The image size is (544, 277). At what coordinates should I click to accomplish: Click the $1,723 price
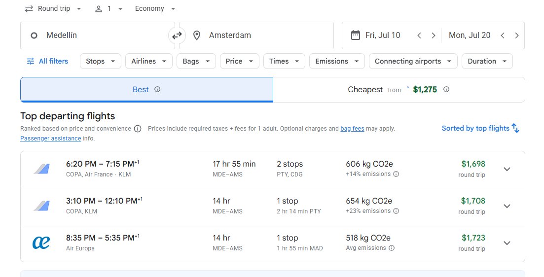pyautogui.click(x=473, y=238)
